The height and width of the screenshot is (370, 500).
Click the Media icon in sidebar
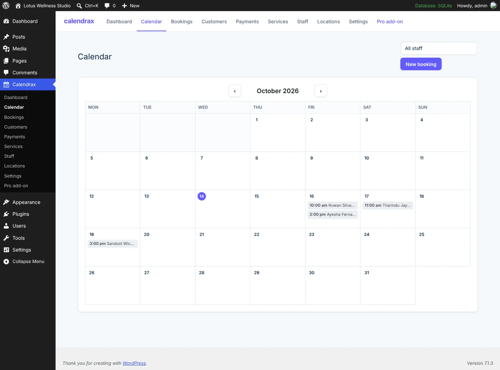(x=6, y=49)
